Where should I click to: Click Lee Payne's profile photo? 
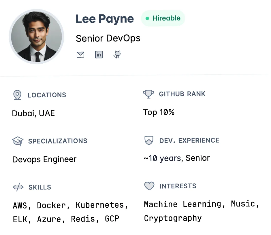coord(36,36)
